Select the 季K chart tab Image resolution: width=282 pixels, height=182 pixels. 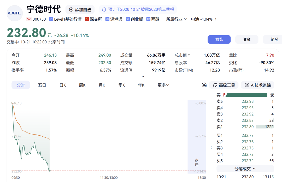[121, 85]
